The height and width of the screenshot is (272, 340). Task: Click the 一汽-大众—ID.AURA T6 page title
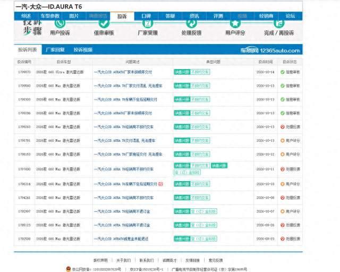coord(49,7)
